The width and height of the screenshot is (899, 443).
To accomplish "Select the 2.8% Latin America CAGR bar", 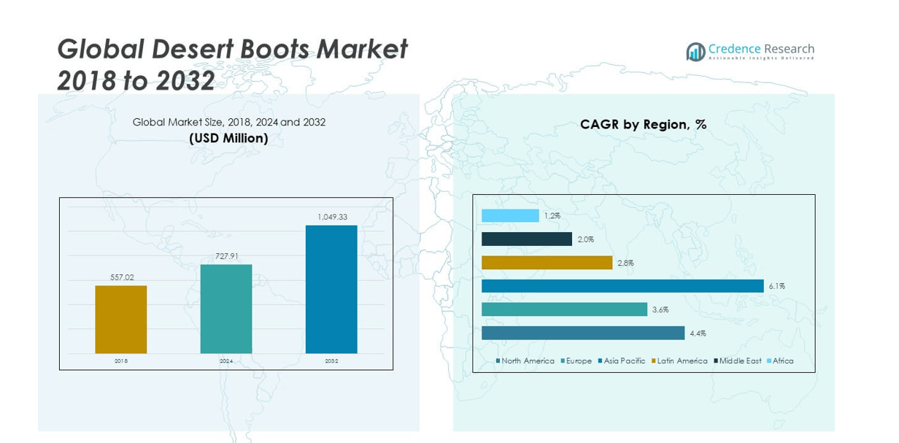I will [547, 263].
